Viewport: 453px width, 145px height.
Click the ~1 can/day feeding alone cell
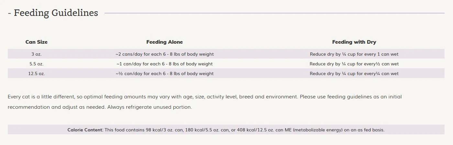point(164,64)
